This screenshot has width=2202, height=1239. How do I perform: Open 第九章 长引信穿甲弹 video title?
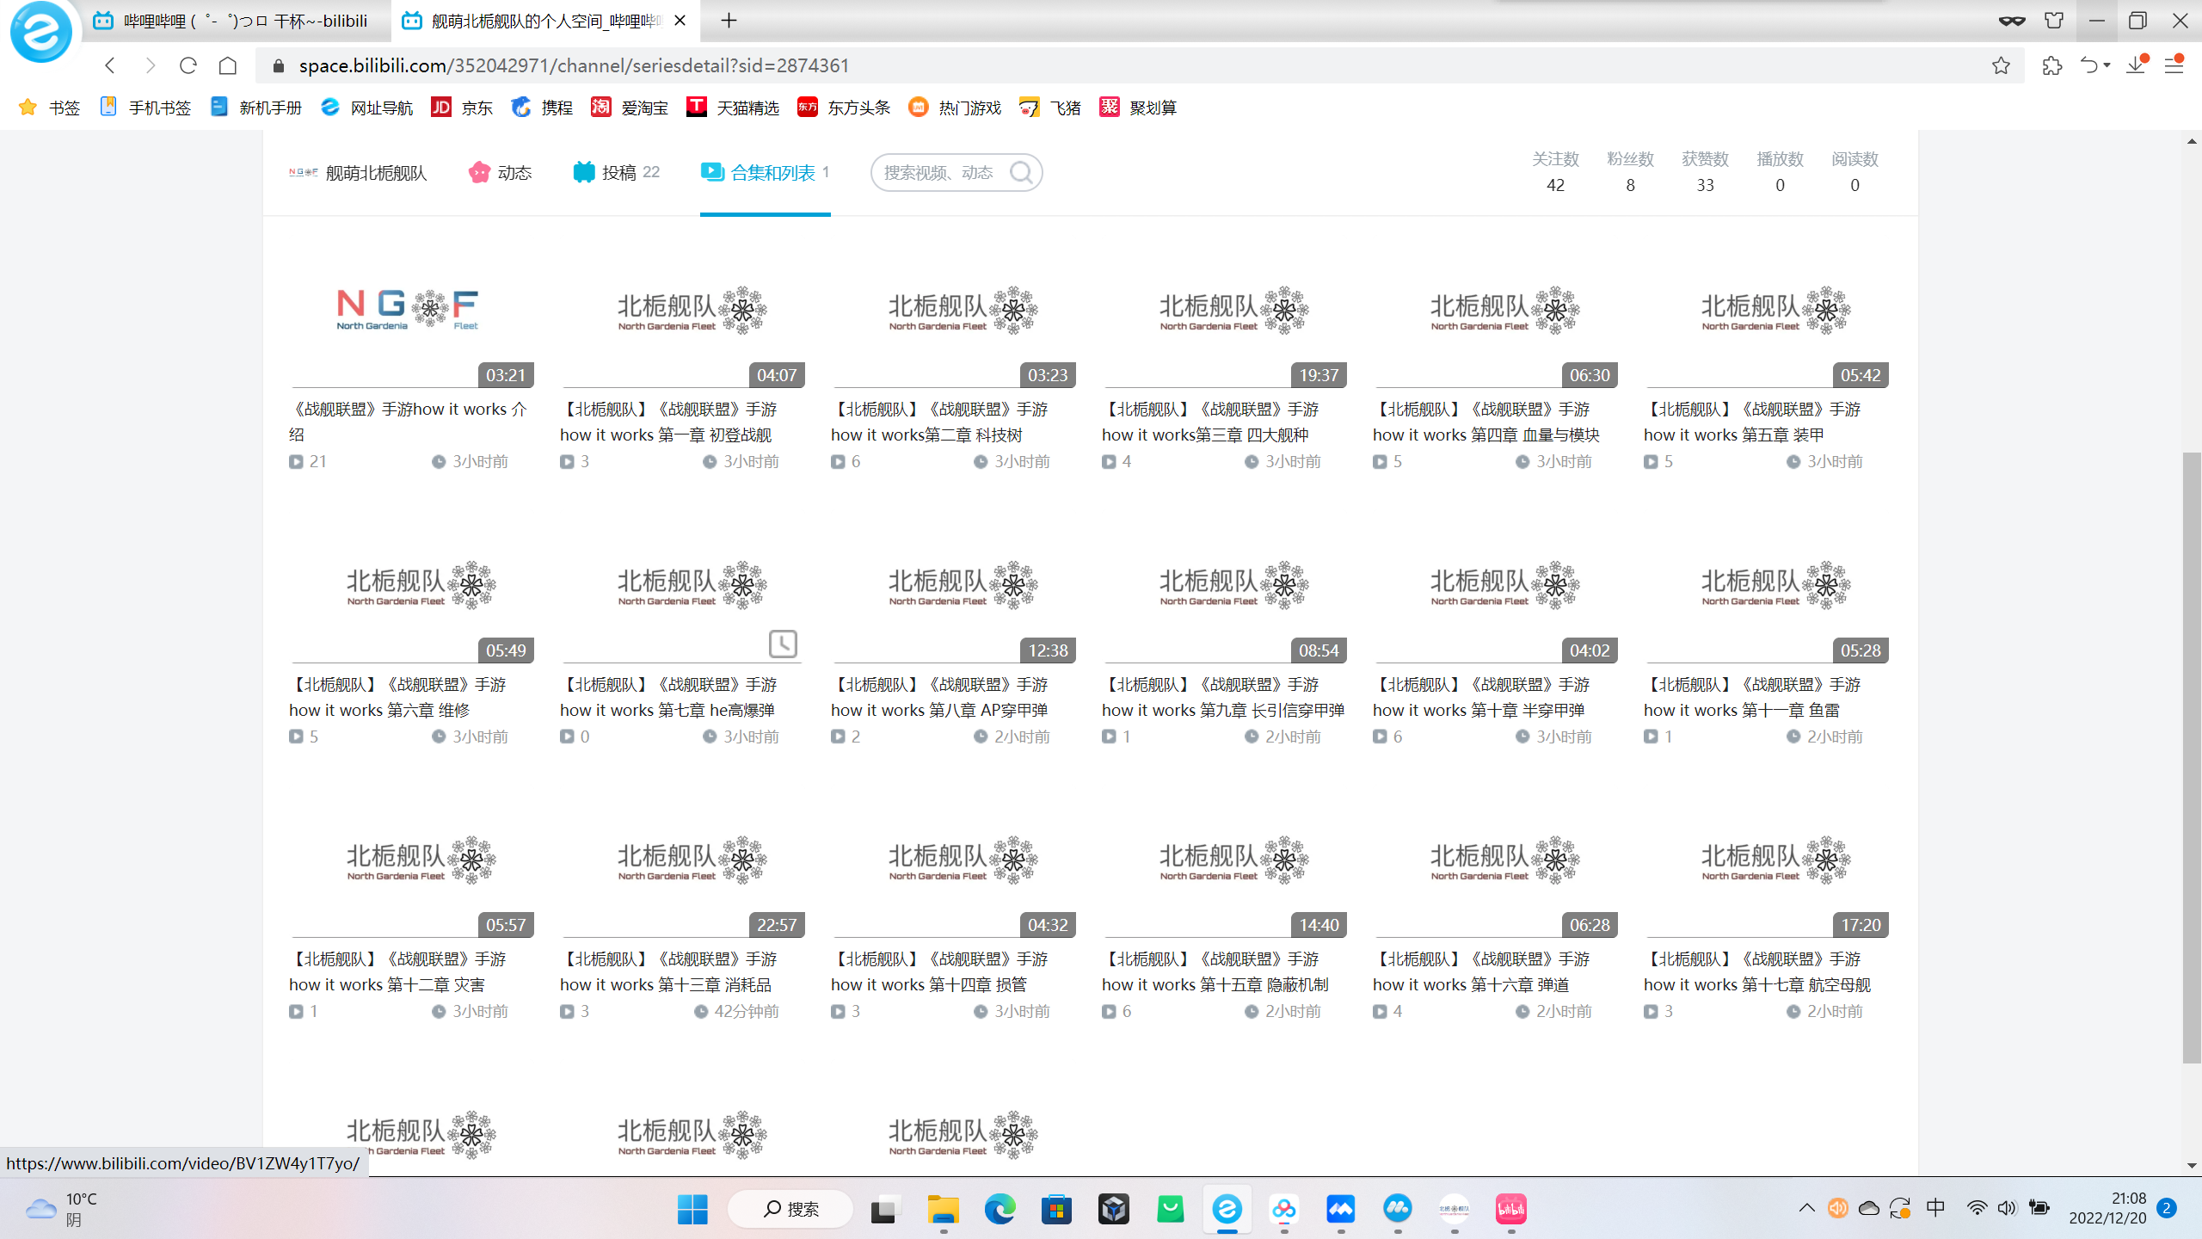tap(1223, 697)
